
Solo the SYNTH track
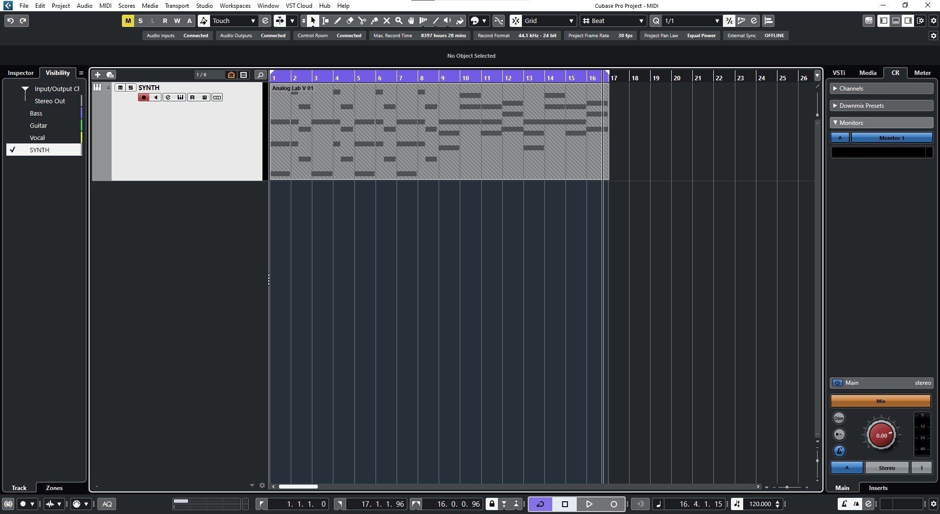click(x=131, y=88)
